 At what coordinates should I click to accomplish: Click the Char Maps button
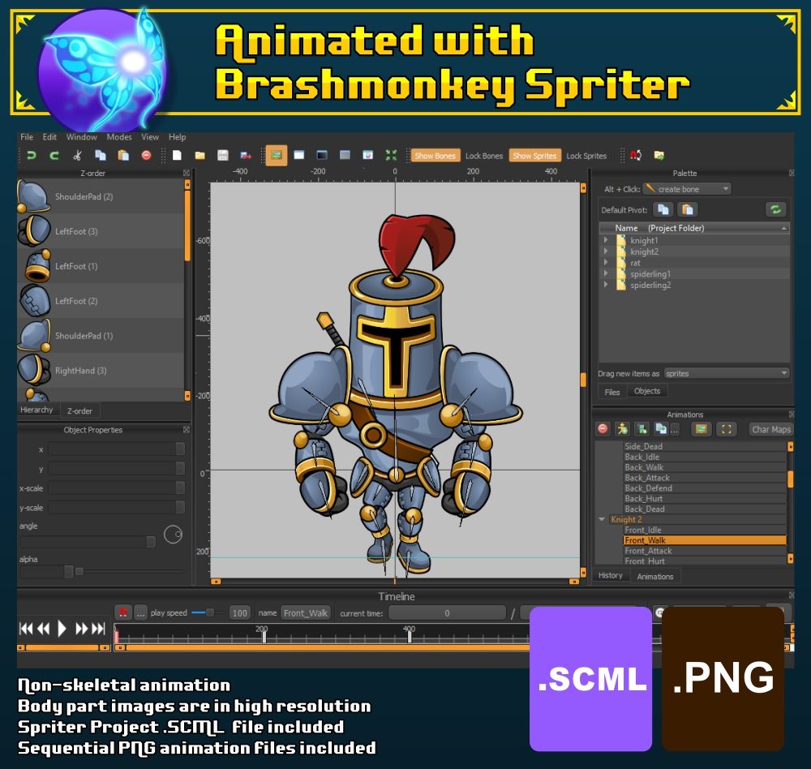click(x=770, y=430)
